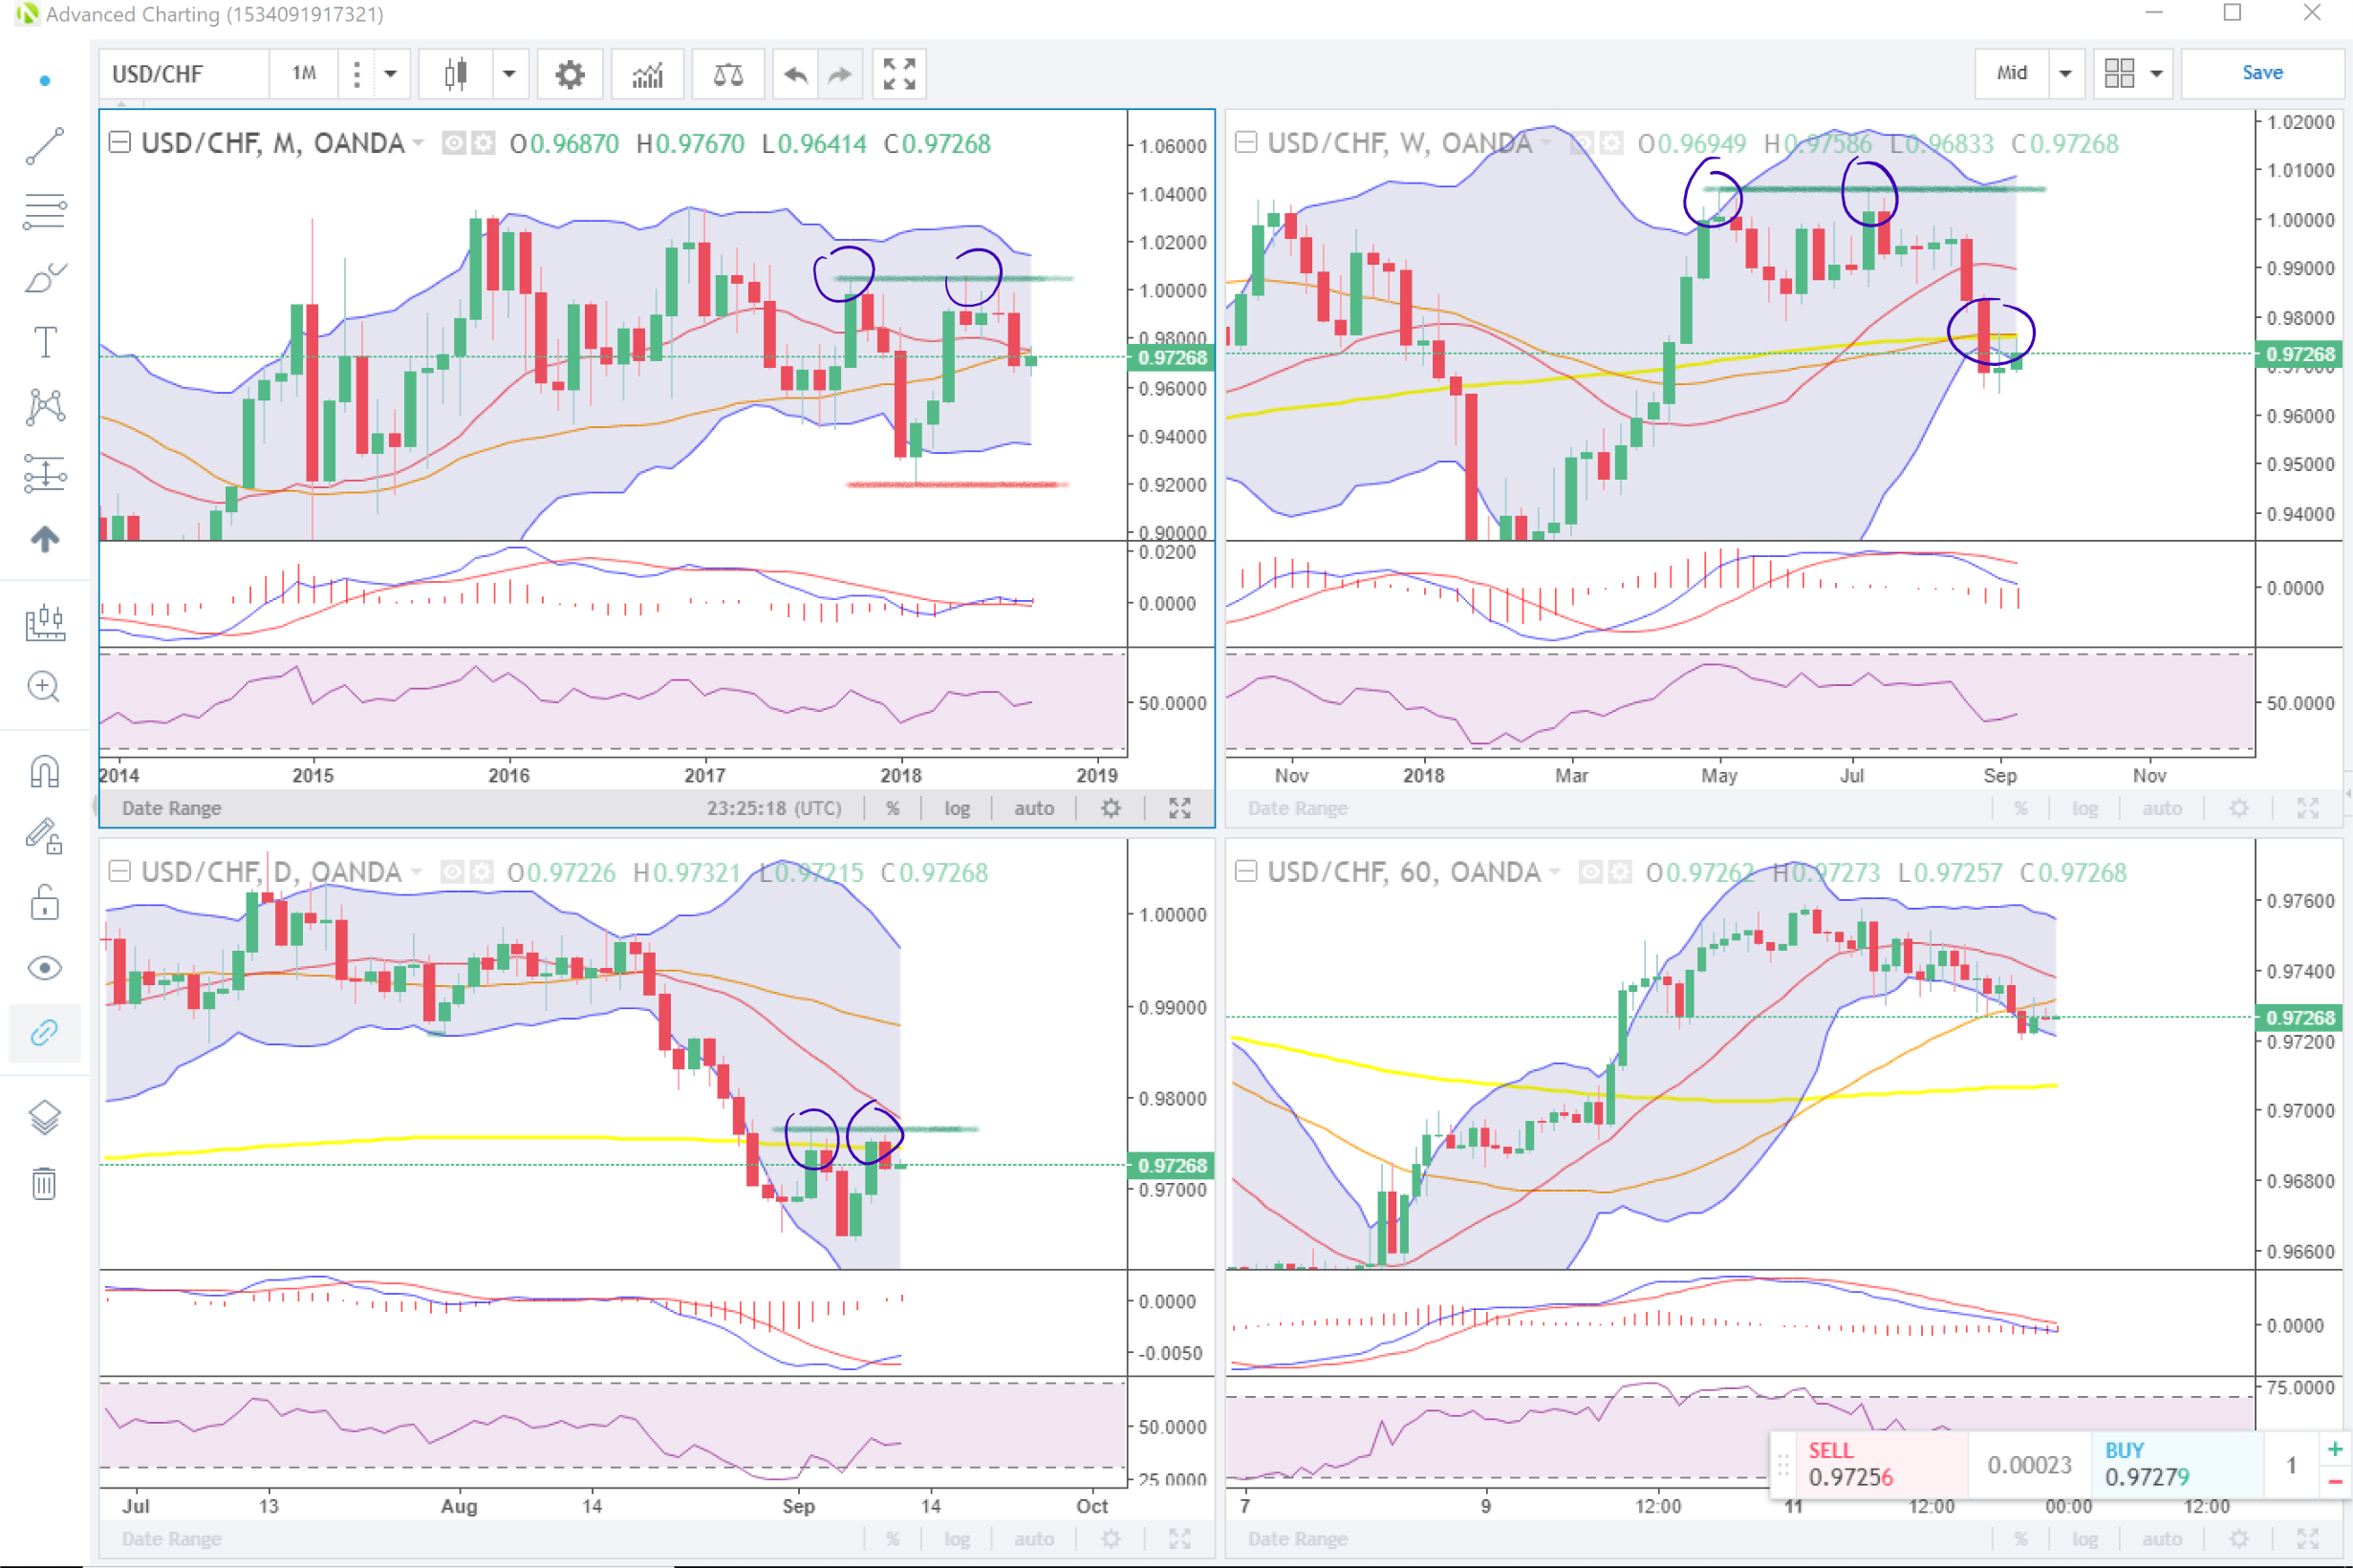The height and width of the screenshot is (1568, 2353).
Task: Click the undo arrow in toolbar
Action: coord(796,74)
